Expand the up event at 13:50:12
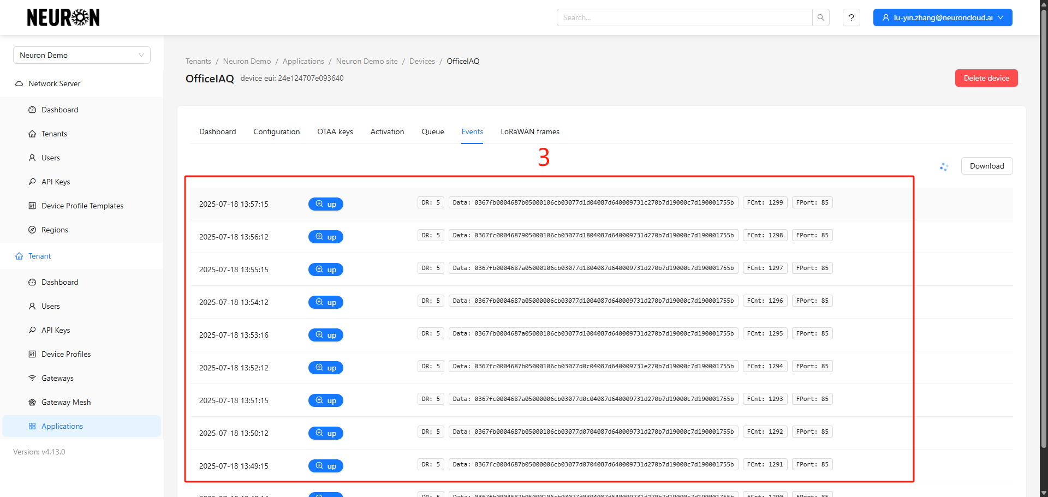Viewport: 1048px width, 497px height. [x=326, y=433]
